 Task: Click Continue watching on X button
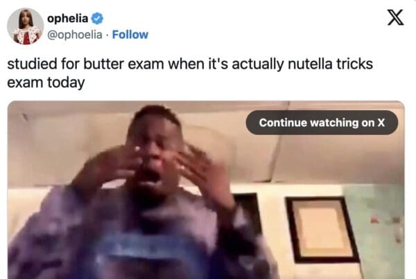[322, 123]
